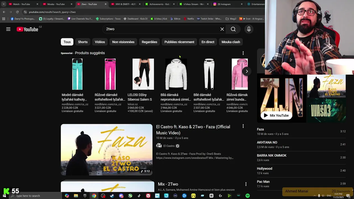Open the El Castro channel link
The width and height of the screenshot is (354, 199).
169,146
